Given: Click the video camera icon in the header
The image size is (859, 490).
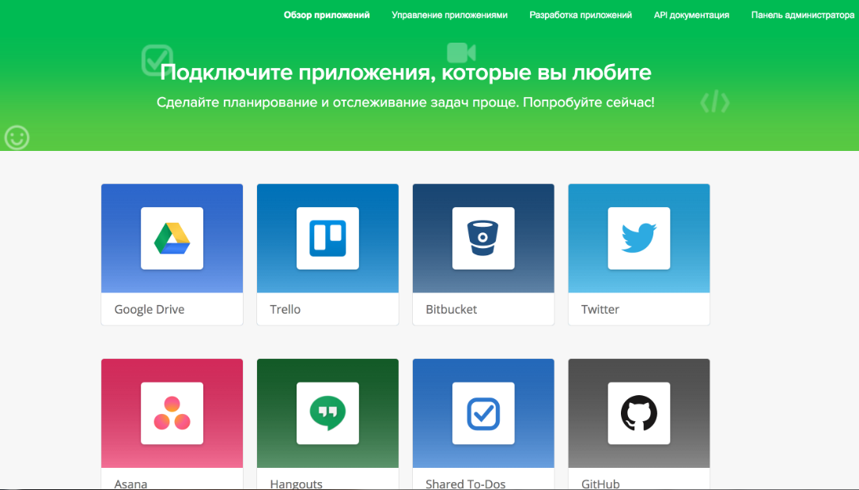Looking at the screenshot, I should [461, 51].
